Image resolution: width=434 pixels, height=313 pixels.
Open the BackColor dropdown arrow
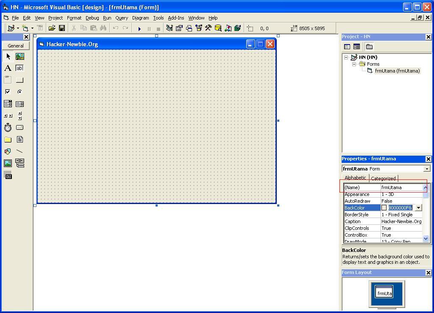pyautogui.click(x=418, y=207)
